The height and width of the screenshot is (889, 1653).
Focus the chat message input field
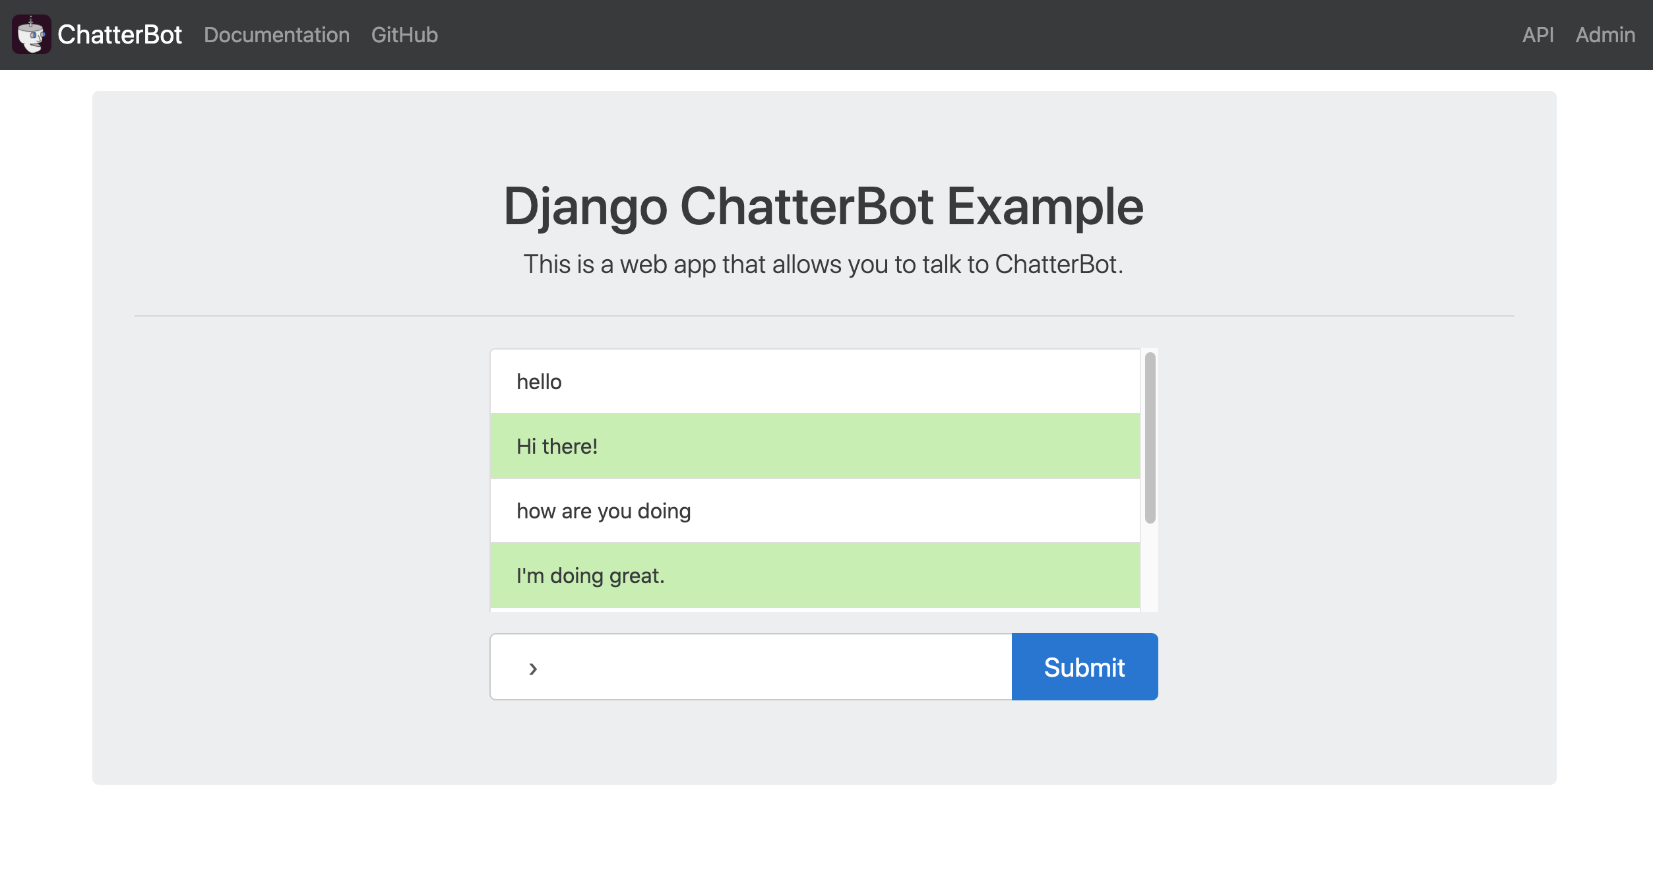click(x=772, y=667)
